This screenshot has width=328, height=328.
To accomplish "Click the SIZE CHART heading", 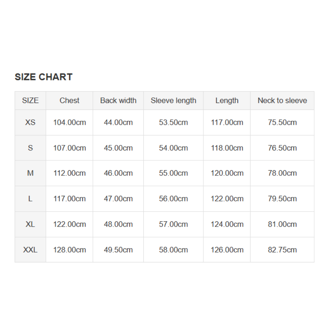I will (44, 77).
